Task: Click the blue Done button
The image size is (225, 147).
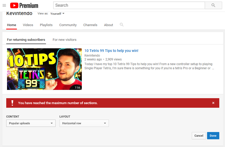Action: pos(213,136)
